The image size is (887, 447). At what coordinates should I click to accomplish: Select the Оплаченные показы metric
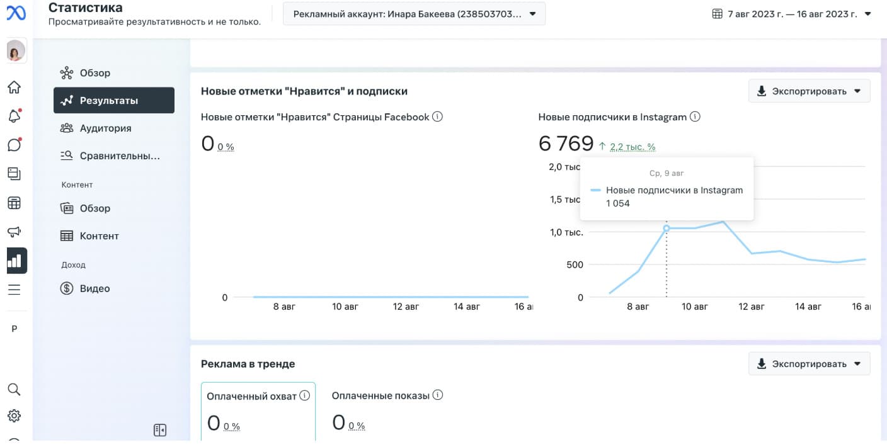point(387,411)
